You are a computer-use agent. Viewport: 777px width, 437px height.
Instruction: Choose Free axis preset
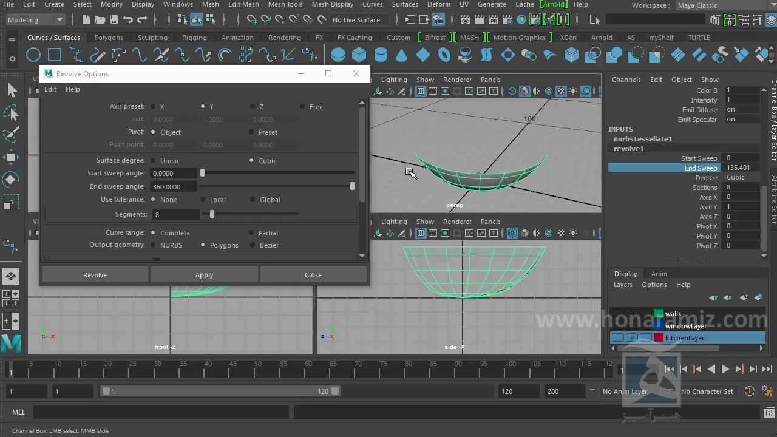[x=302, y=107]
